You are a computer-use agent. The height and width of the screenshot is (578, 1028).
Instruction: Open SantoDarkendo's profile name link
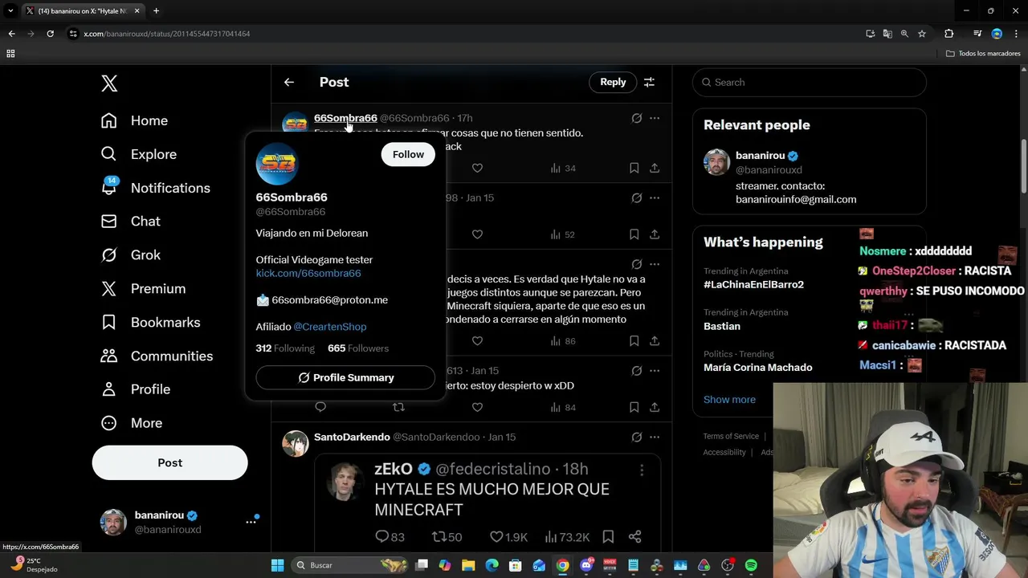click(x=352, y=437)
